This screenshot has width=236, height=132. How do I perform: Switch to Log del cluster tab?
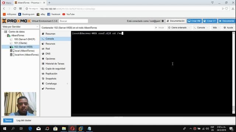[x=24, y=121]
